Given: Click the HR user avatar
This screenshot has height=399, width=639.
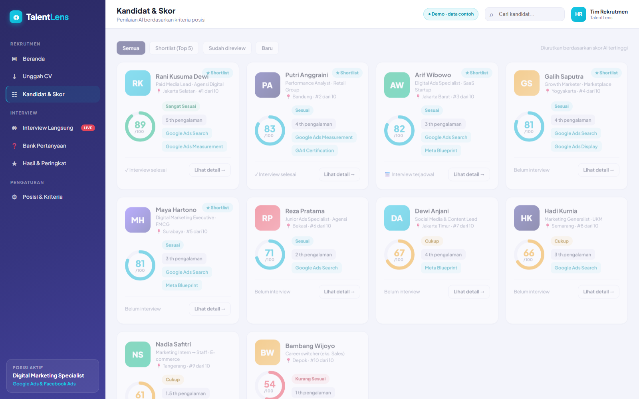Looking at the screenshot, I should click(x=579, y=14).
